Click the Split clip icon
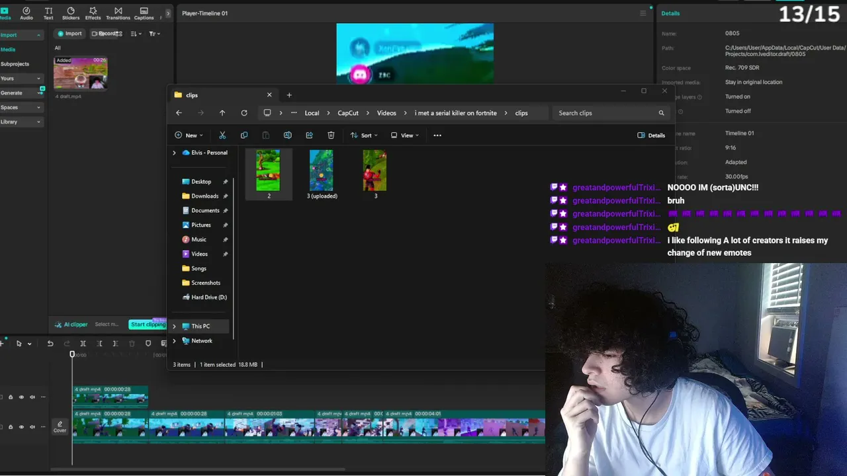The image size is (847, 476). (x=83, y=344)
